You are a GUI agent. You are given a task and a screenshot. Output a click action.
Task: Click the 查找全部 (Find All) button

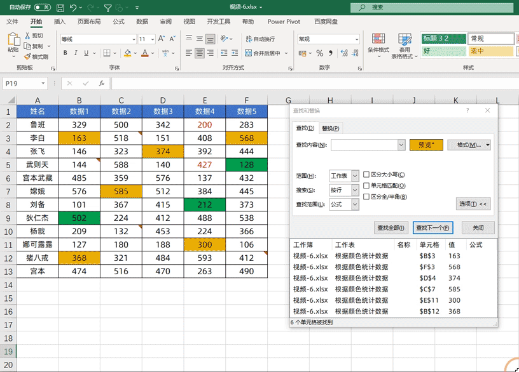(x=391, y=228)
